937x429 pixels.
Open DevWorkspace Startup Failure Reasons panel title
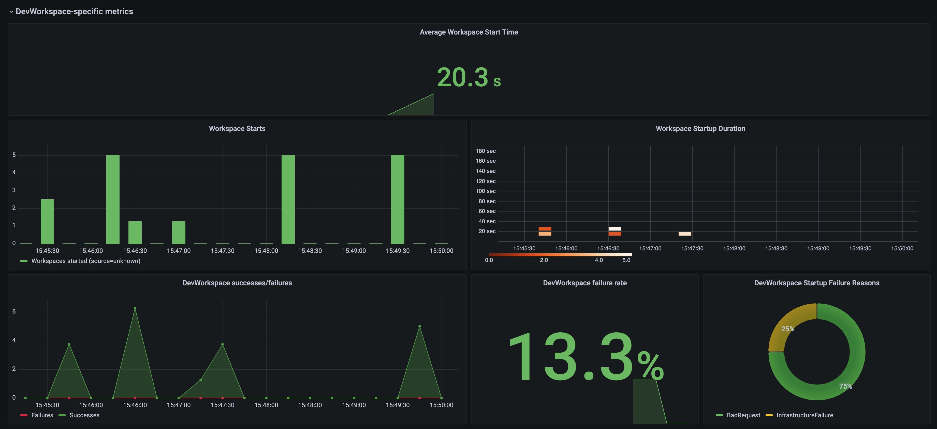[817, 283]
